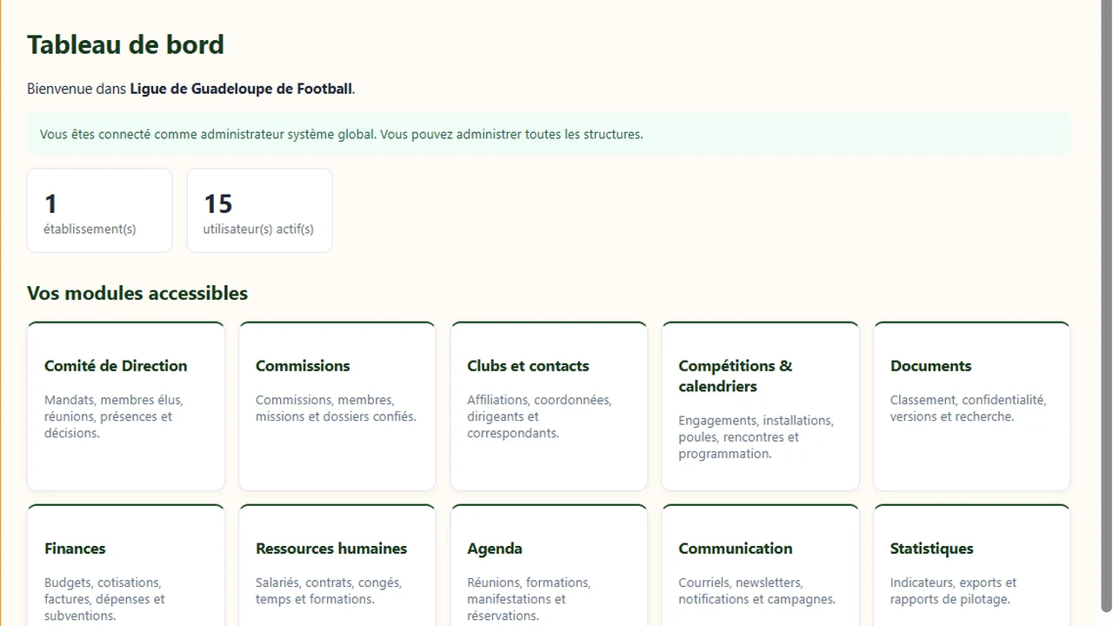Open the Comité de Direction module
The height and width of the screenshot is (626, 1113).
126,406
